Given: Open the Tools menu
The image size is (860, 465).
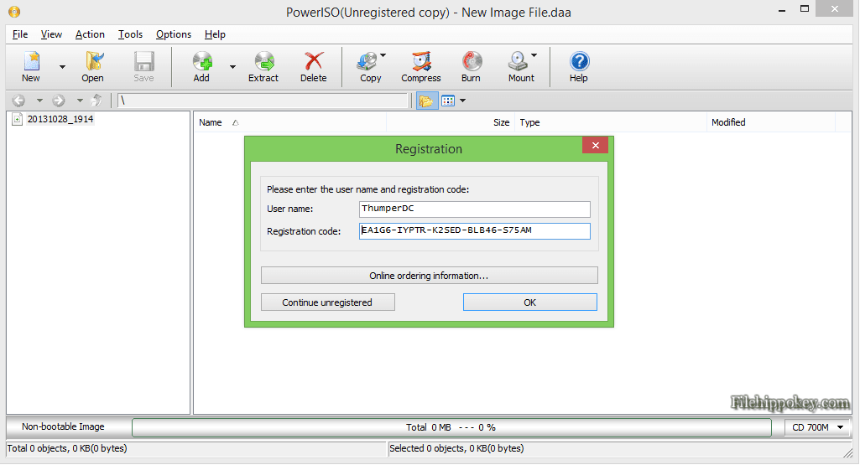Looking at the screenshot, I should pos(131,34).
